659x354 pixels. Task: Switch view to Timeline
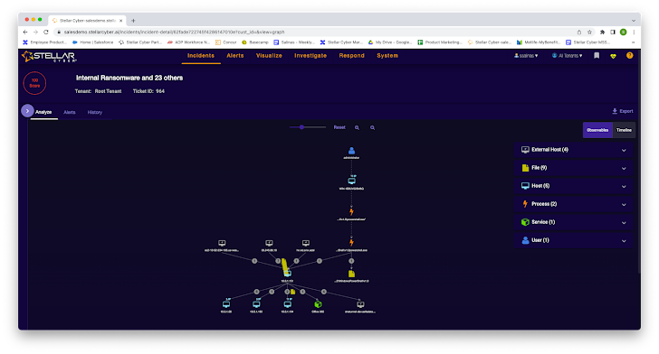coord(624,130)
